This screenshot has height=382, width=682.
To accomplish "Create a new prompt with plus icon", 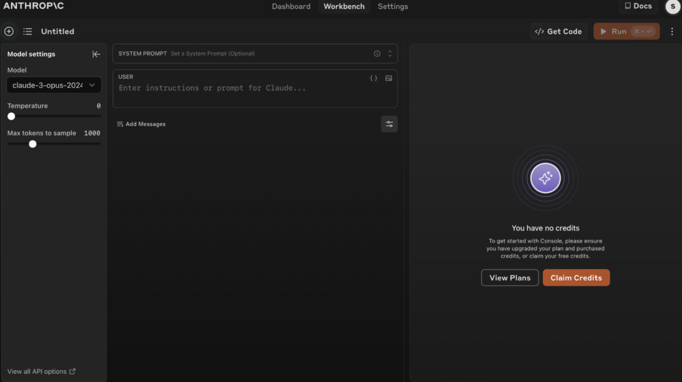I will [x=9, y=31].
